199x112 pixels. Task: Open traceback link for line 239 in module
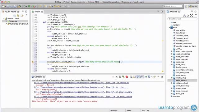(81, 83)
